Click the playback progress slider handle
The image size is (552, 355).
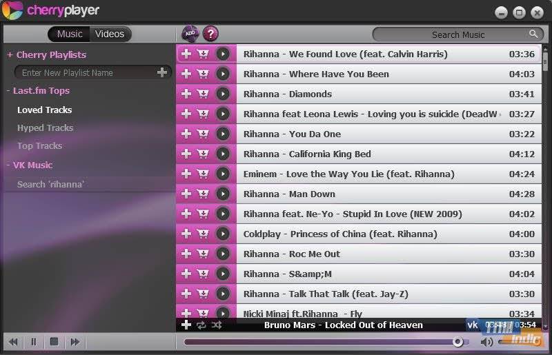click(457, 341)
